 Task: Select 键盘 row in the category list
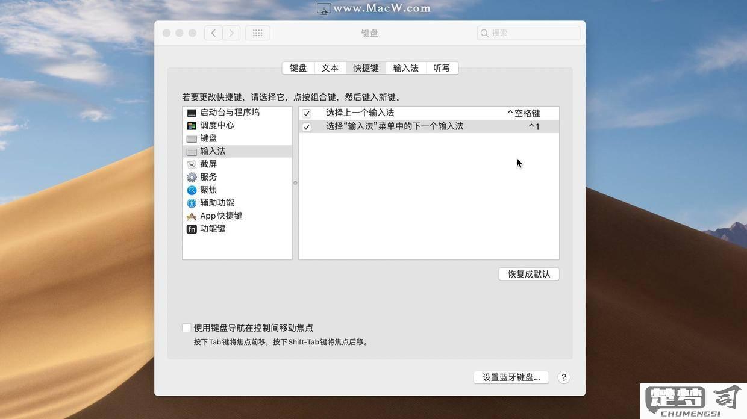coord(237,138)
